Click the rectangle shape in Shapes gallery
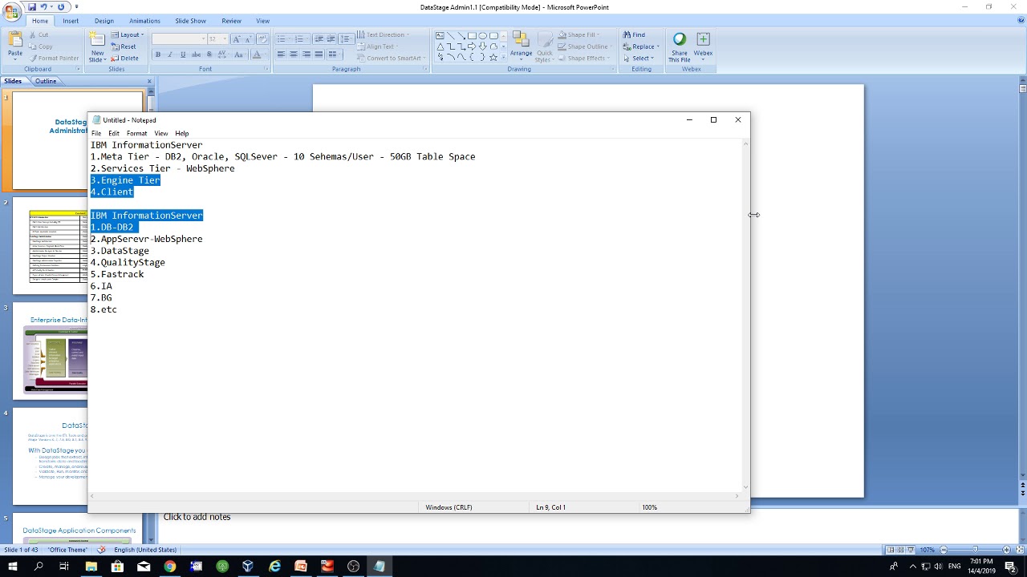The width and height of the screenshot is (1027, 577). 472,35
